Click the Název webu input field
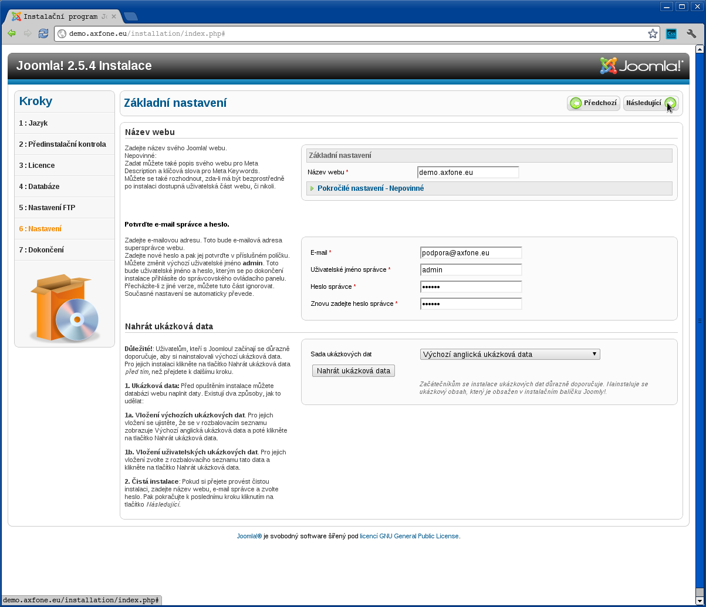Image resolution: width=706 pixels, height=607 pixels. click(468, 173)
